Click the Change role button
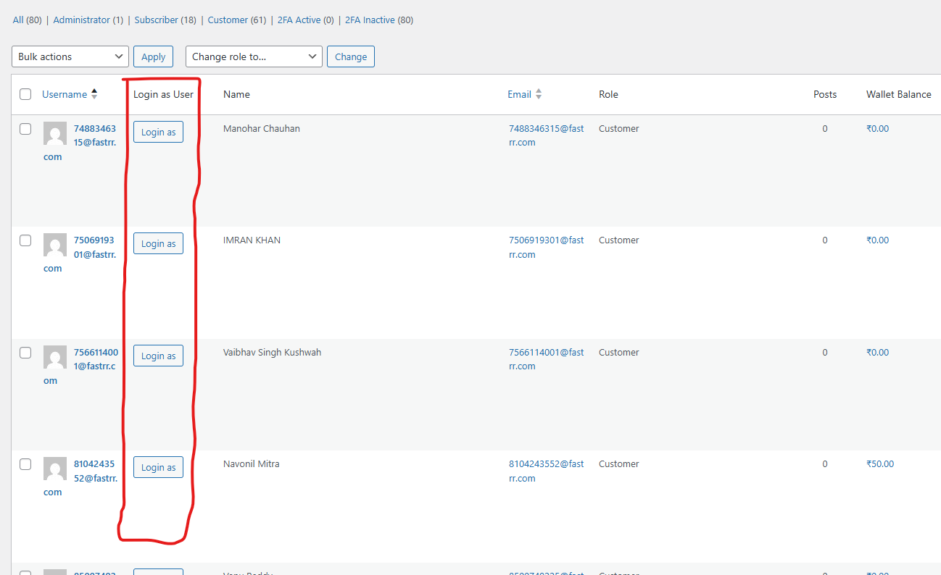This screenshot has height=575, width=941. [351, 56]
